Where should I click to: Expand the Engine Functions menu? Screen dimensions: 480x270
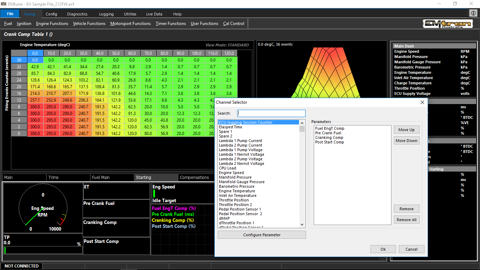(52, 24)
